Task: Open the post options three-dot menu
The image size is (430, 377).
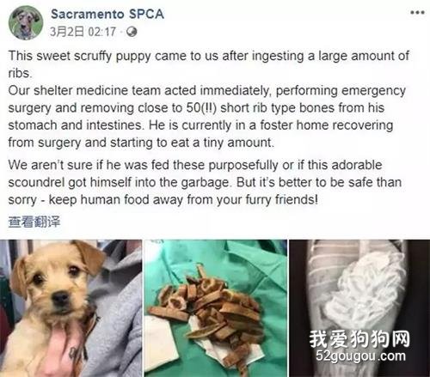Action: click(417, 12)
